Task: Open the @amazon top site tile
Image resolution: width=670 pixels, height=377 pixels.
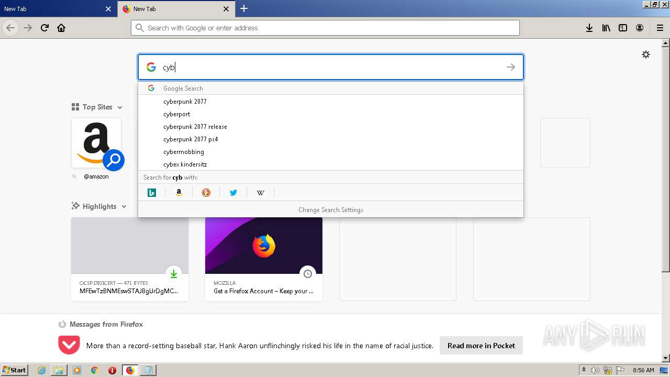Action: [96, 143]
